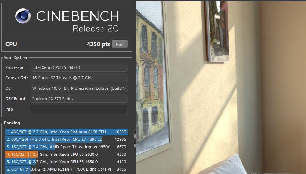Image resolution: width=306 pixels, height=174 pixels.
Task: Click the CINEBENCH Release 20 title text
Action: 78,21
